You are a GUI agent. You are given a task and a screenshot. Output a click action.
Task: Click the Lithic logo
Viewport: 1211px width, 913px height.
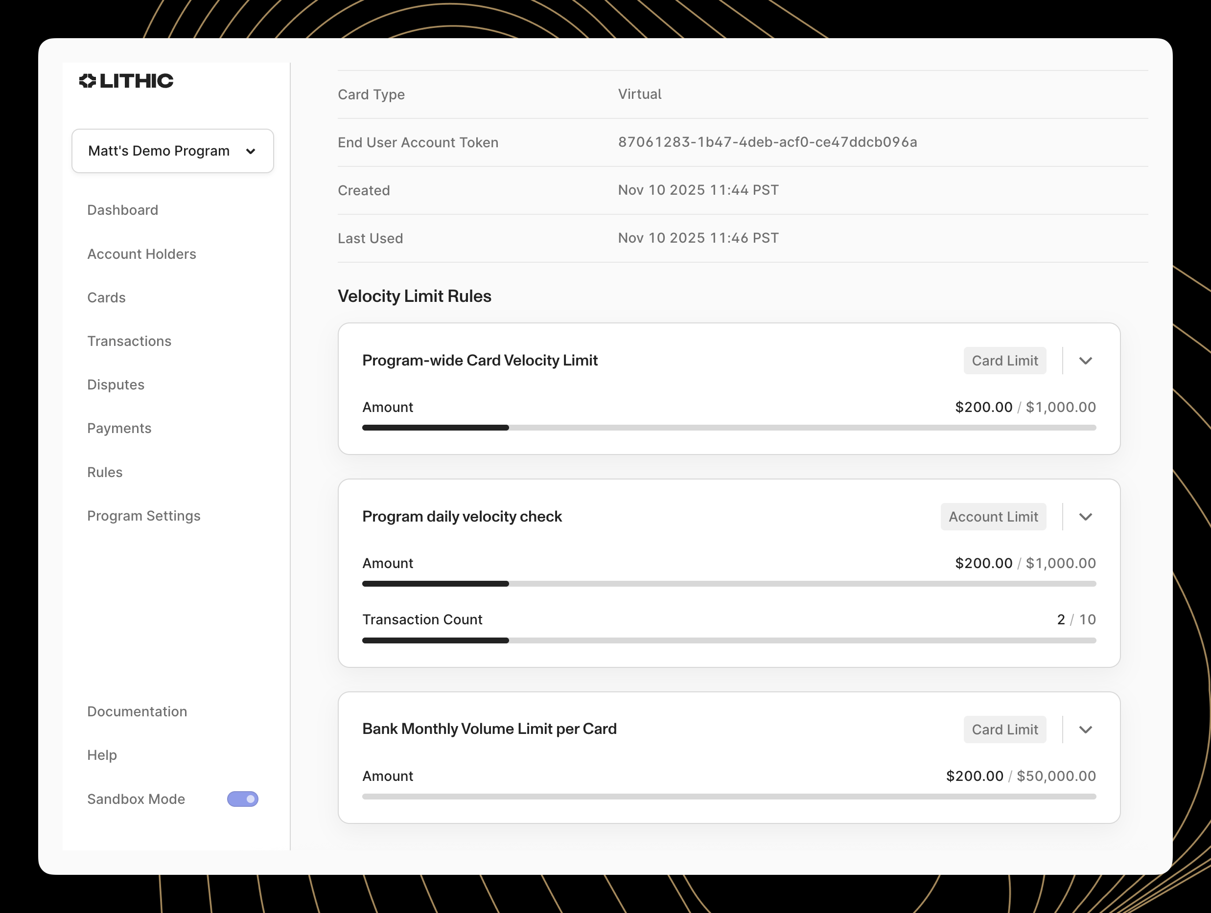(x=126, y=81)
